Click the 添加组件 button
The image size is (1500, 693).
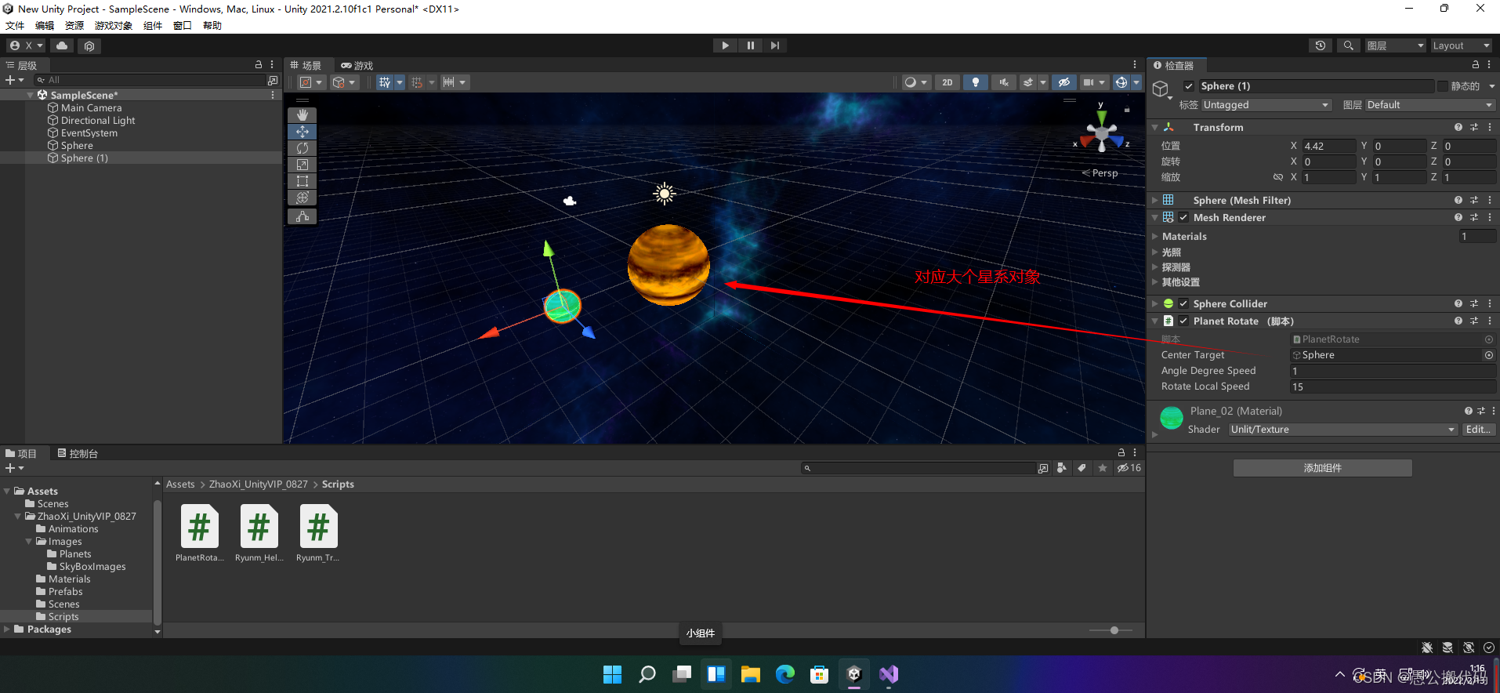(1323, 468)
